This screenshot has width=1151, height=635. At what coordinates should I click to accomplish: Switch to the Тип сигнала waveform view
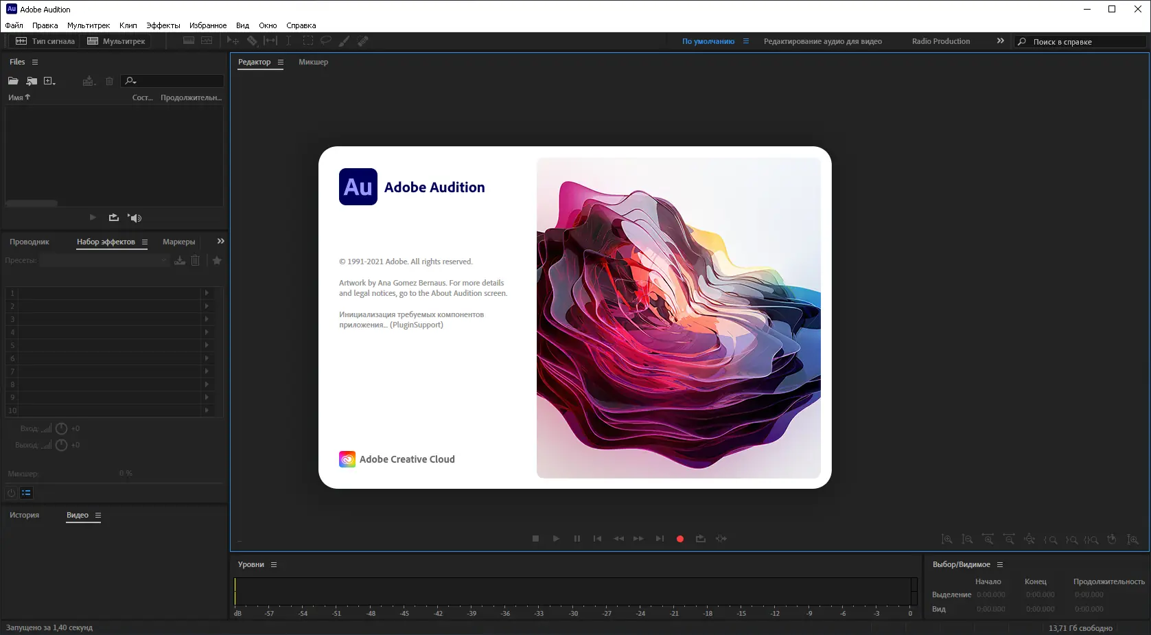(x=45, y=41)
